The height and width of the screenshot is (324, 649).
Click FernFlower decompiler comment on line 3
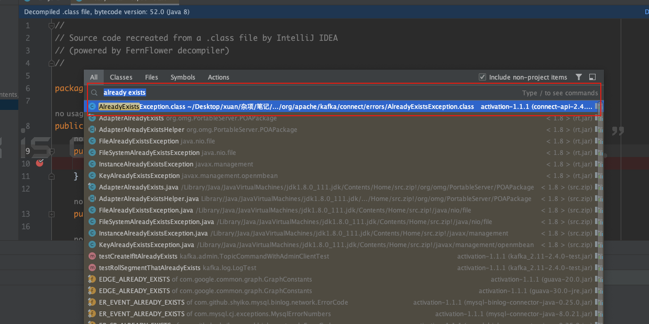click(x=142, y=51)
